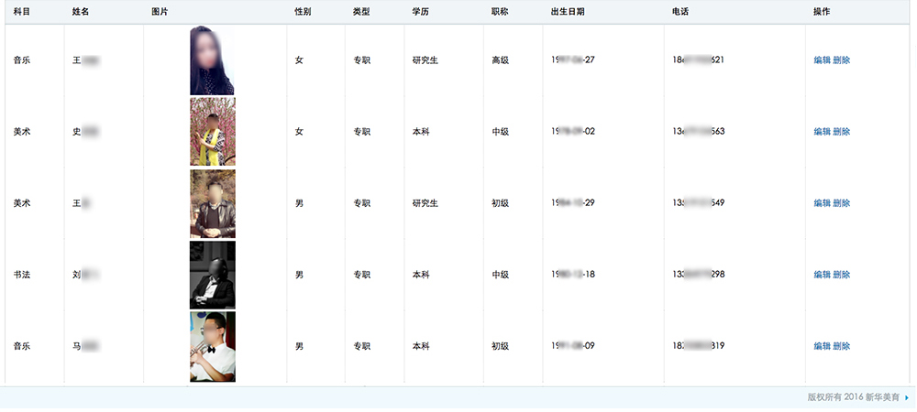Viewport: 917px width, 412px height.
Task: Delete the 美术 teacher row with 中级 title
Action: (842, 132)
